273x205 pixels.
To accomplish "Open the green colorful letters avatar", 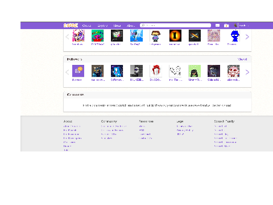I will click(x=97, y=35).
